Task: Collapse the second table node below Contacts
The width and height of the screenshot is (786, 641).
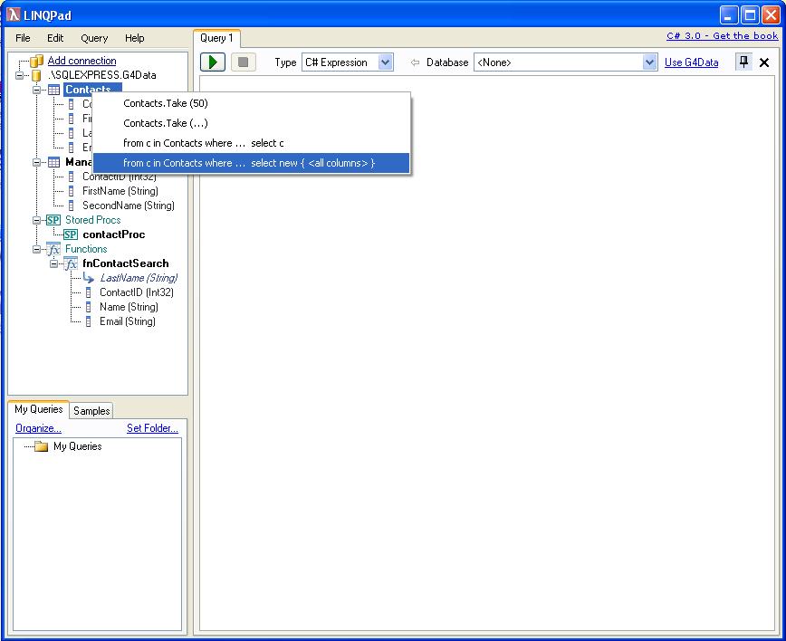Action: (36, 162)
